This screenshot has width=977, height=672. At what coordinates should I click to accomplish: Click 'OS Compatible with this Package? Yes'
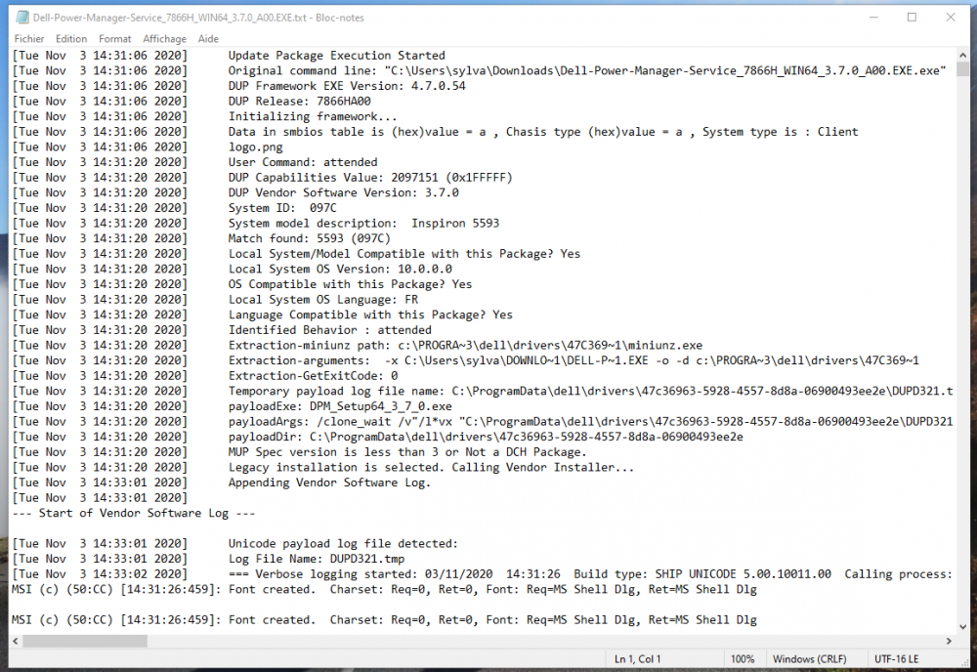coord(350,284)
